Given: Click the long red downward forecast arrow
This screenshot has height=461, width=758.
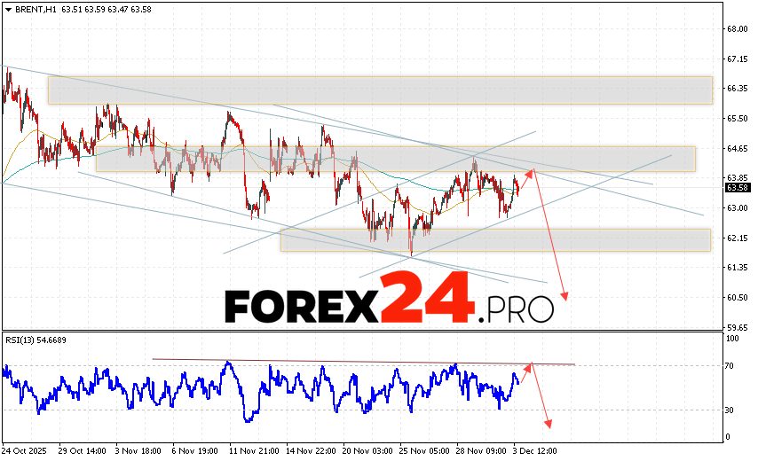Looking at the screenshot, I should tap(550, 235).
